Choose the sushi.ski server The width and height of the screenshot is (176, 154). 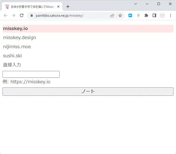tap(12, 56)
